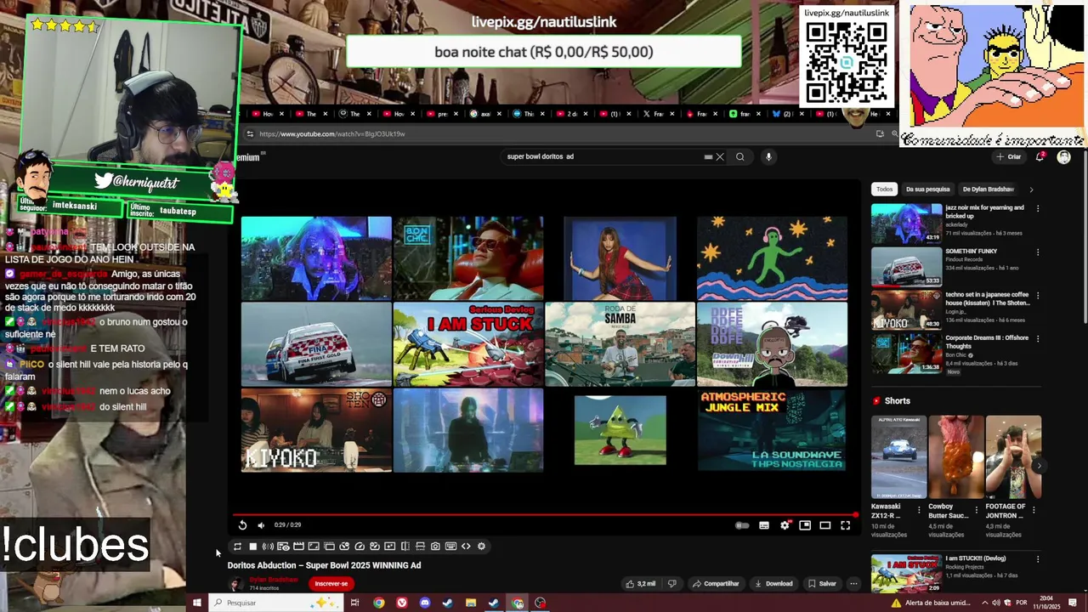
Task: Go fullscreen in the video player
Action: pos(845,525)
